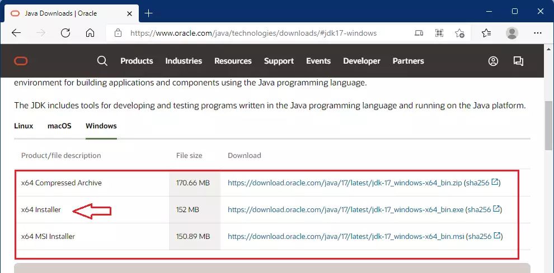Click the x64 Installer description
Screen dimensions: 554x273
pos(41,210)
